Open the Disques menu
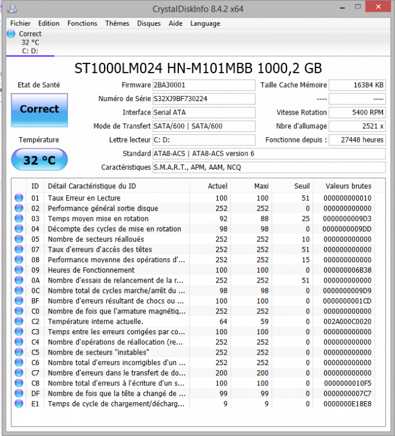 pyautogui.click(x=149, y=23)
